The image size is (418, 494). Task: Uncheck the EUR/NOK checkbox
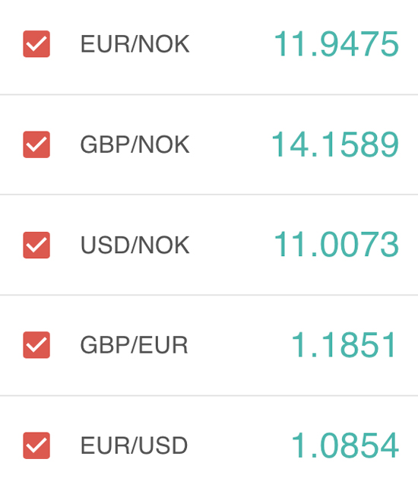click(x=36, y=44)
